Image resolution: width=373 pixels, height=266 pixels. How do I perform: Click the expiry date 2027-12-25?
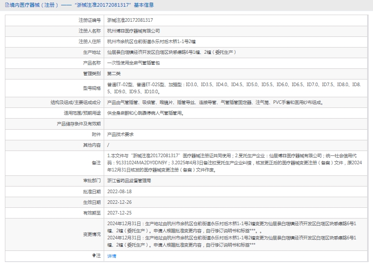click(119, 213)
